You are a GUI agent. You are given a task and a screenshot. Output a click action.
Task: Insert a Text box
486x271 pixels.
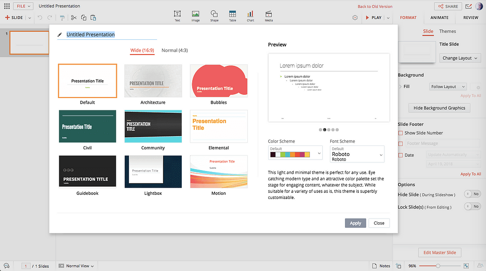tap(178, 16)
